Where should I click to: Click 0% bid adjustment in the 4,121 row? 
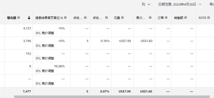[x=38, y=33]
